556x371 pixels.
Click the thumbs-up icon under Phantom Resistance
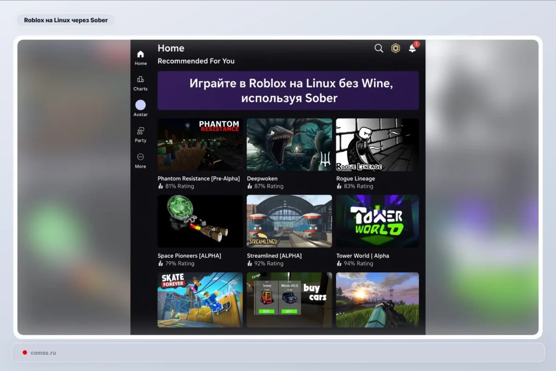coord(160,186)
